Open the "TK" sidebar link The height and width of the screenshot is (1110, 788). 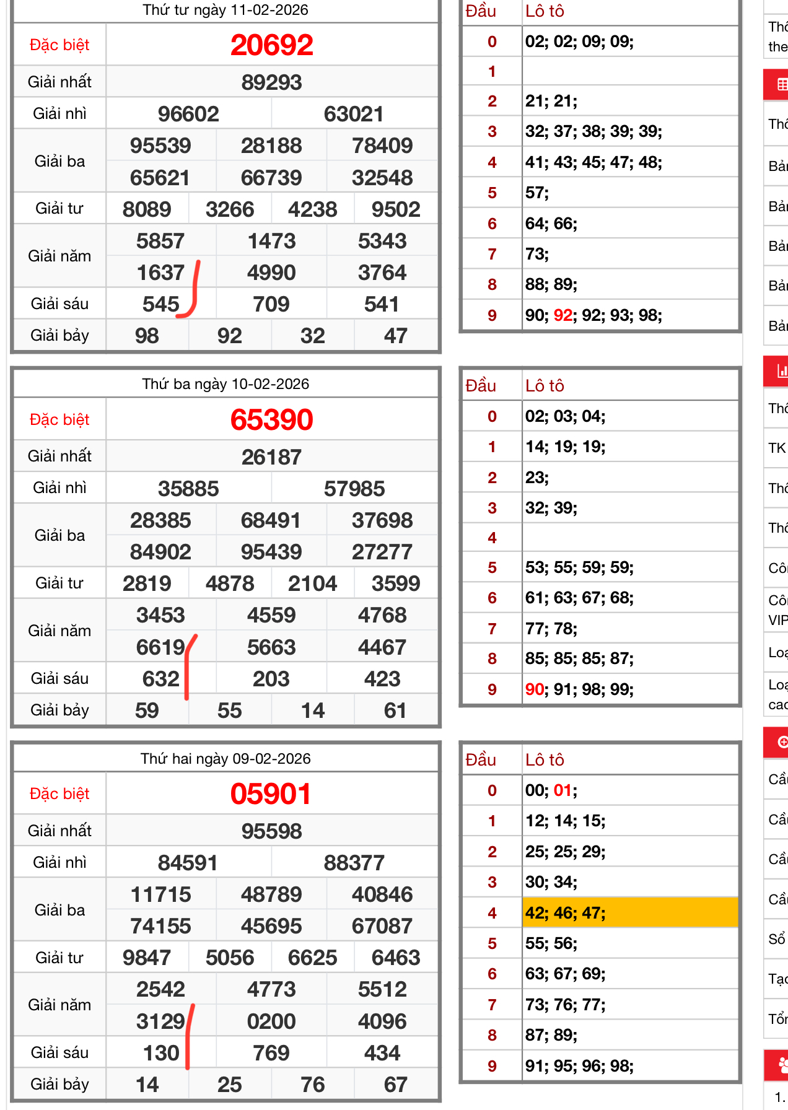pyautogui.click(x=777, y=448)
